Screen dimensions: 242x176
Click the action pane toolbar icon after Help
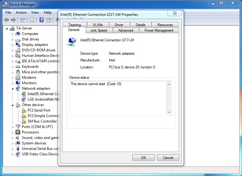click(49, 20)
